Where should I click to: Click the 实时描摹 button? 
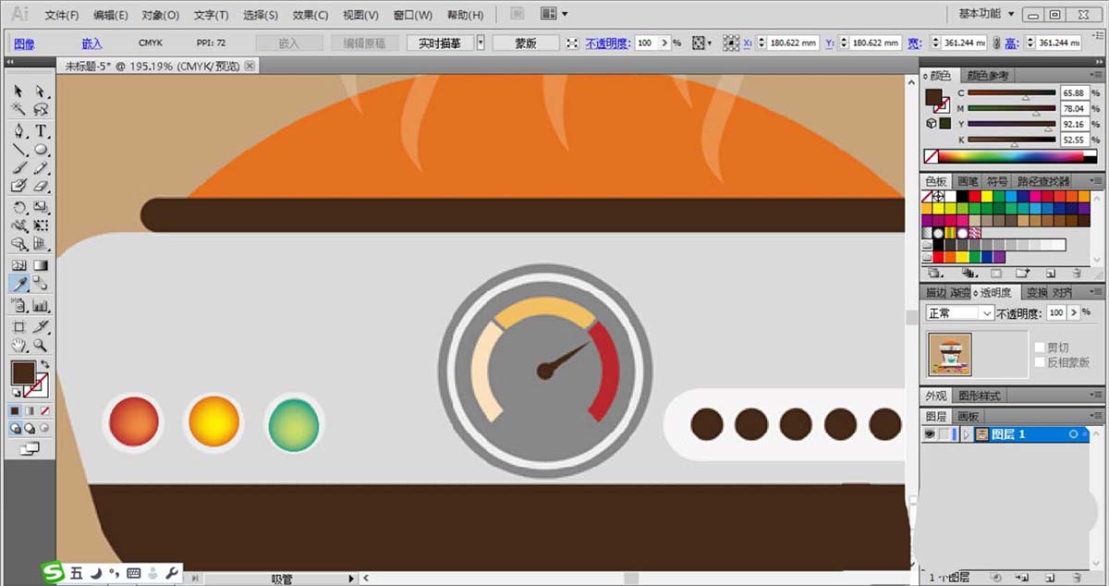click(x=440, y=43)
